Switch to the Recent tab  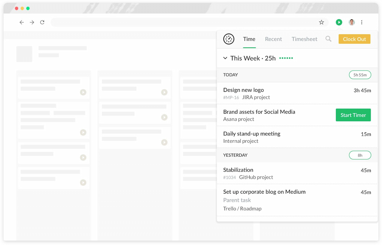click(273, 39)
